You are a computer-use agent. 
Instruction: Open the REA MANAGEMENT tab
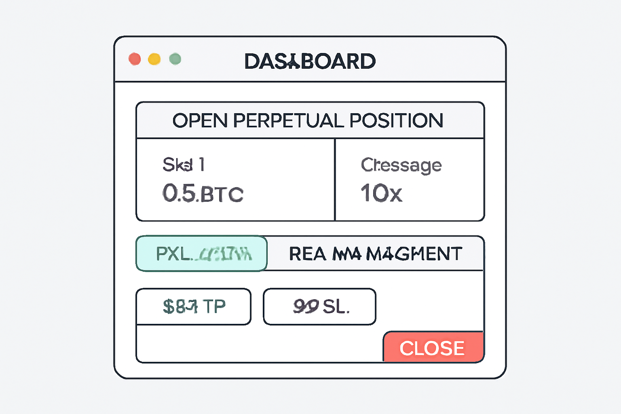375,254
